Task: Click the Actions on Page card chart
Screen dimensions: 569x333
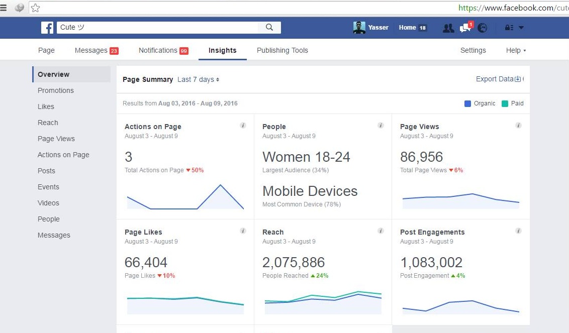Action: tap(185, 197)
